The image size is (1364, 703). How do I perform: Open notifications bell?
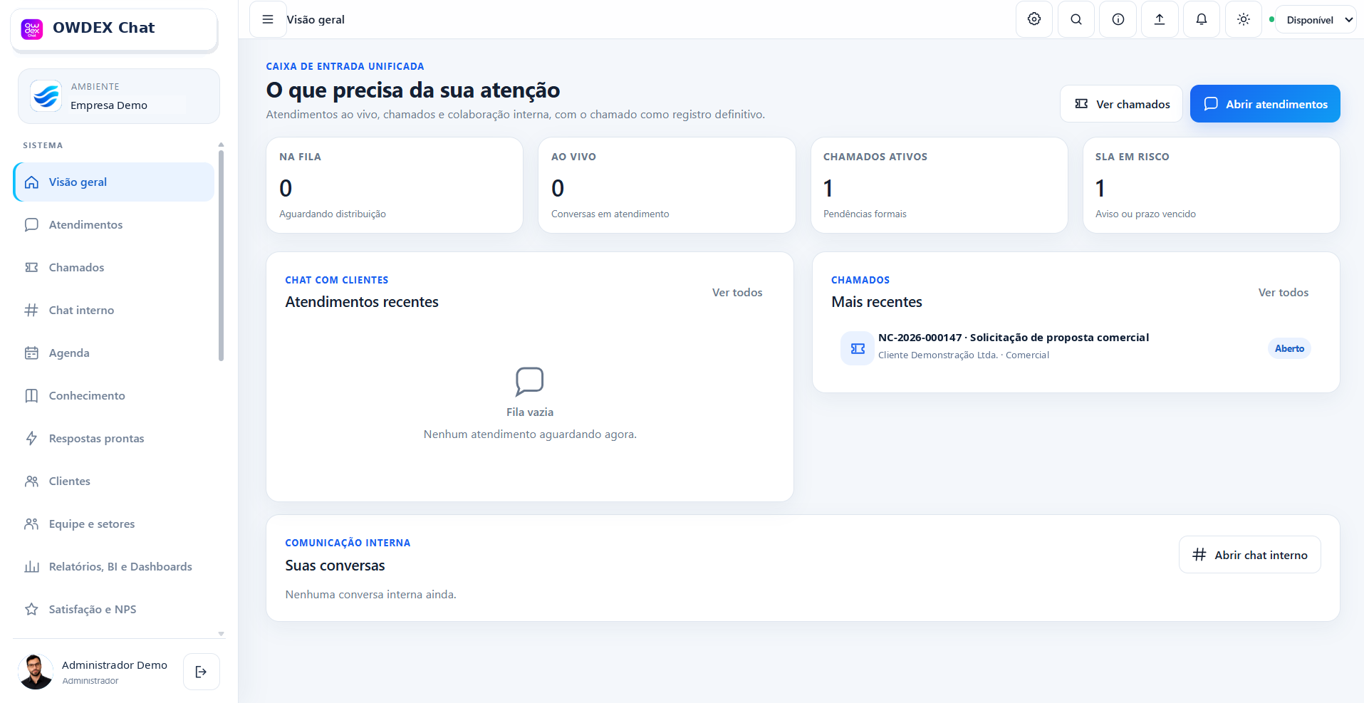pyautogui.click(x=1202, y=19)
